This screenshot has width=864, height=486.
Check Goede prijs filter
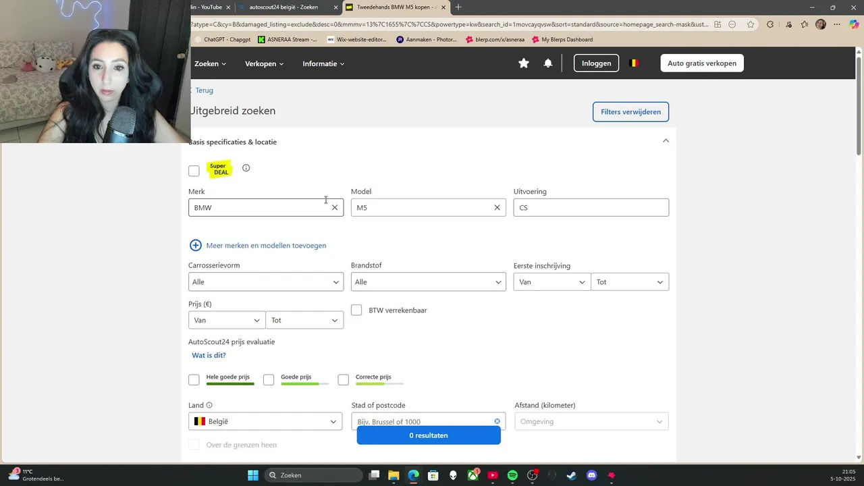point(269,380)
